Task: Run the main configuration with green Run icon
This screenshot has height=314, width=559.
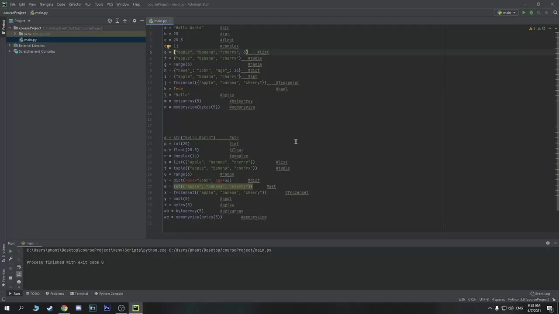Action: coord(524,13)
